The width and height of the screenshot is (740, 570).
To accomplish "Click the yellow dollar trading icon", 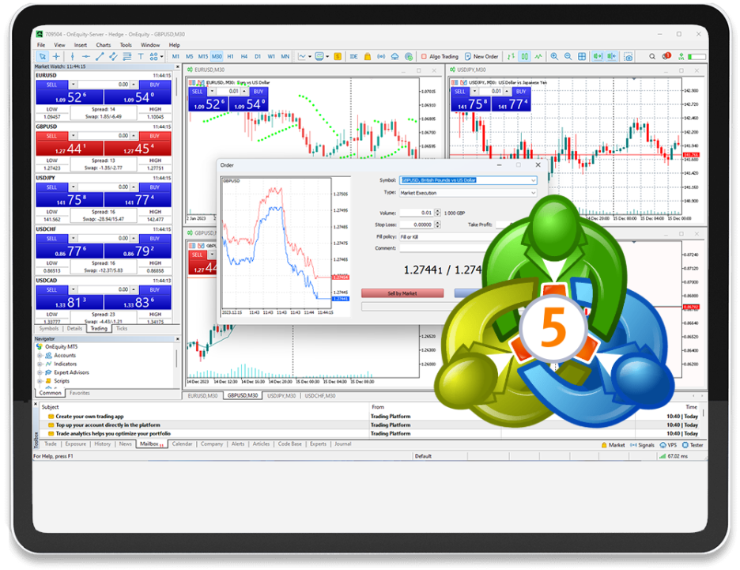I will pos(338,57).
